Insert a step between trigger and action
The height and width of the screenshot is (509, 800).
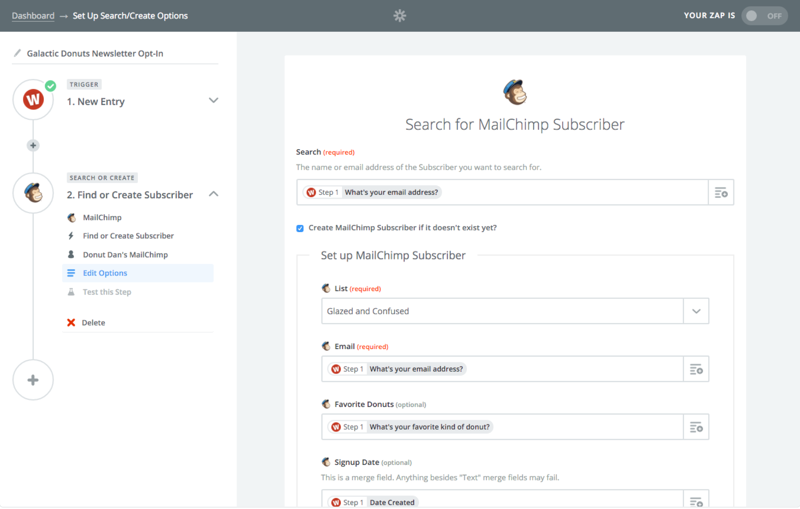tap(33, 145)
